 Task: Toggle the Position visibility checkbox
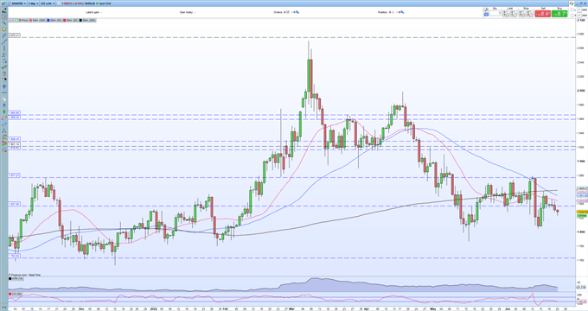[x=393, y=12]
